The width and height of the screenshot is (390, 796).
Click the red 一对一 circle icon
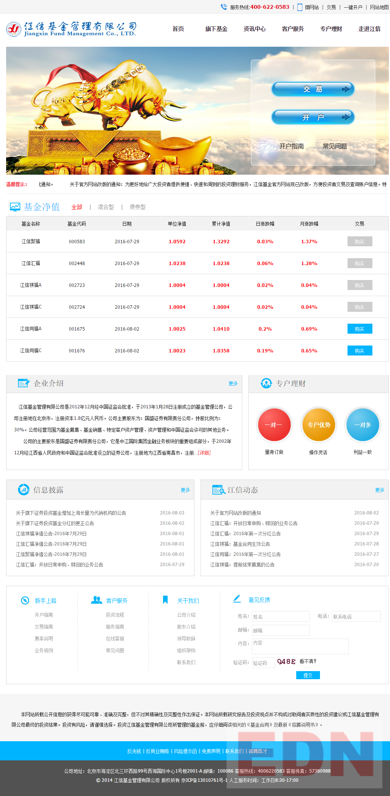(x=274, y=425)
